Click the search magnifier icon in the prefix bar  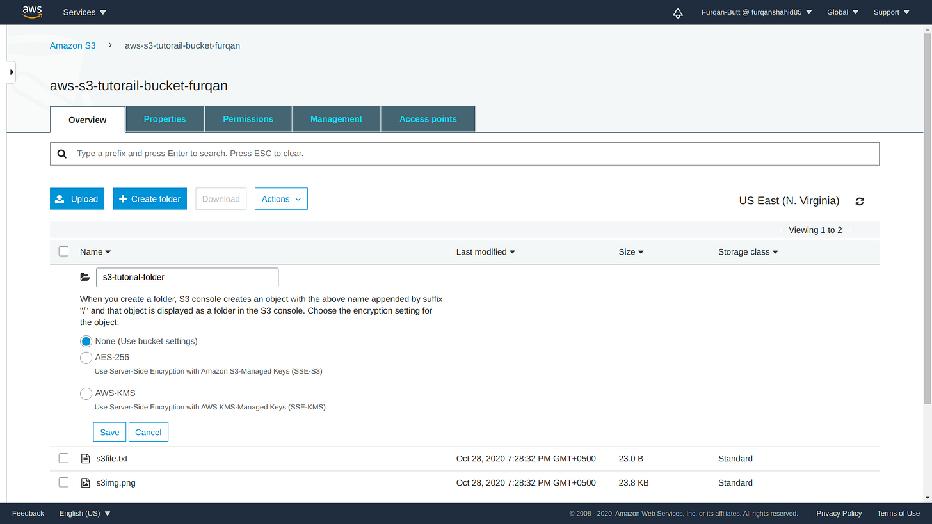(61, 154)
